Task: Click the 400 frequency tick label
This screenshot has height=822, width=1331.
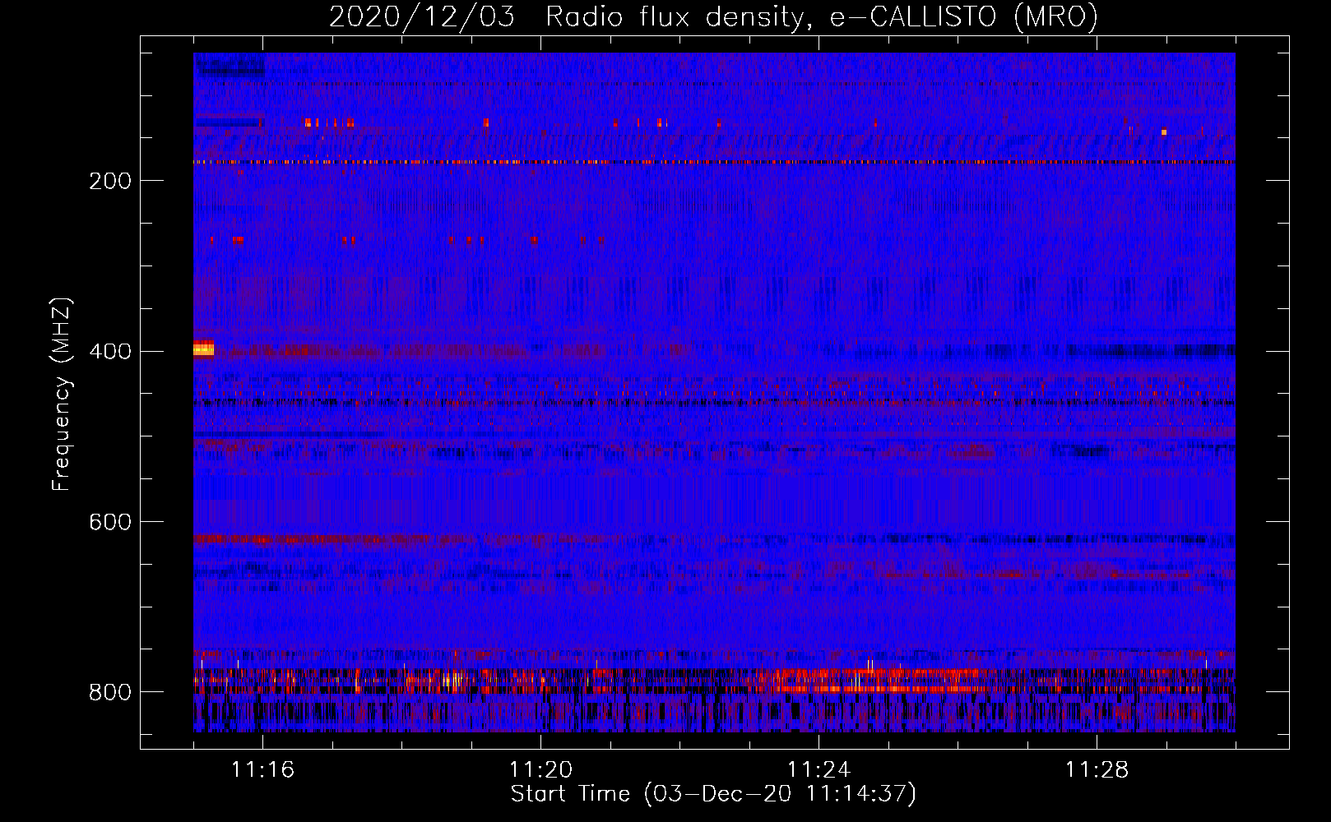Action: point(110,352)
